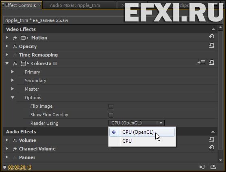Expand the Volume audio effect
The image size is (226, 172).
(x=7, y=140)
